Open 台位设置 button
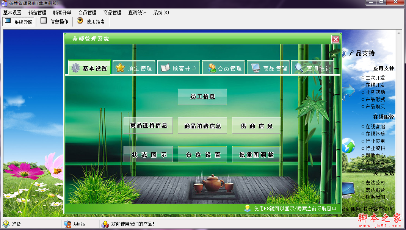 coord(202,154)
